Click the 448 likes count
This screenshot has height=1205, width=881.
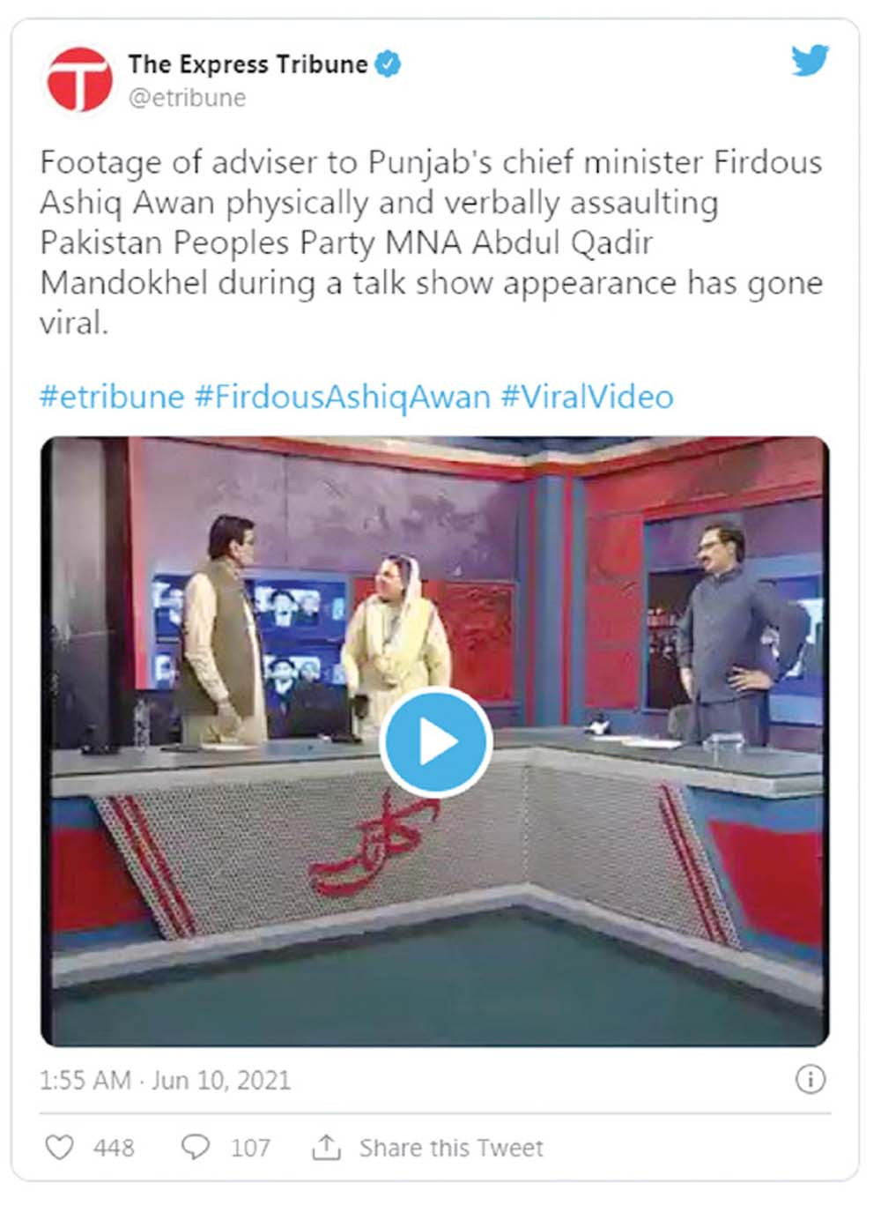114,1148
